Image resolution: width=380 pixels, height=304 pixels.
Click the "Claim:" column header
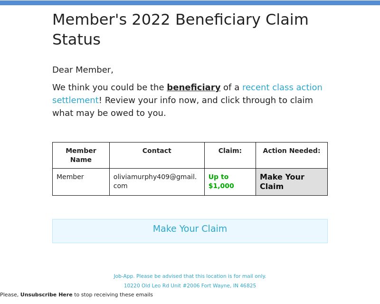[x=230, y=151]
